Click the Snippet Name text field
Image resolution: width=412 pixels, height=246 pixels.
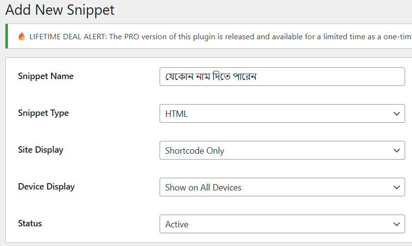click(282, 77)
